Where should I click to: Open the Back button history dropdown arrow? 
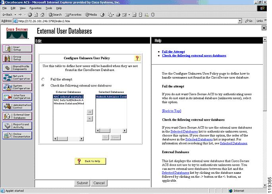[x=15, y=15]
